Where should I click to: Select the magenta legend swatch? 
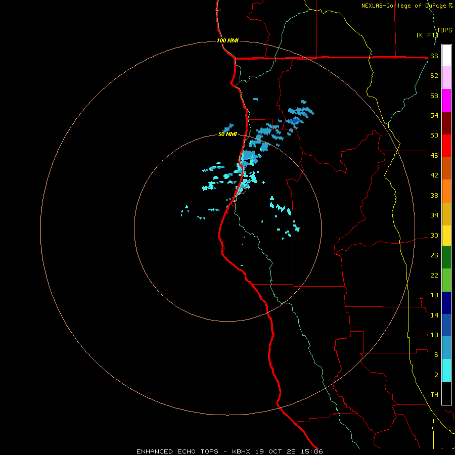click(446, 101)
